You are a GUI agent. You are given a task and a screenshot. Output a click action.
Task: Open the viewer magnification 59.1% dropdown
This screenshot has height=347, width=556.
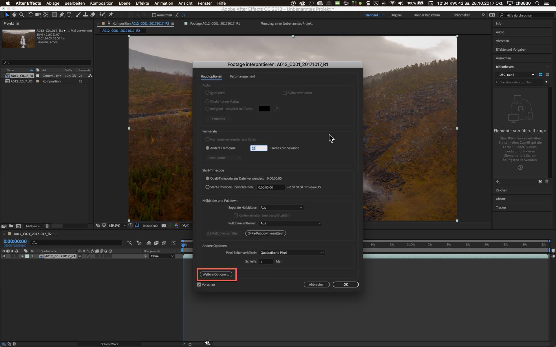117,226
